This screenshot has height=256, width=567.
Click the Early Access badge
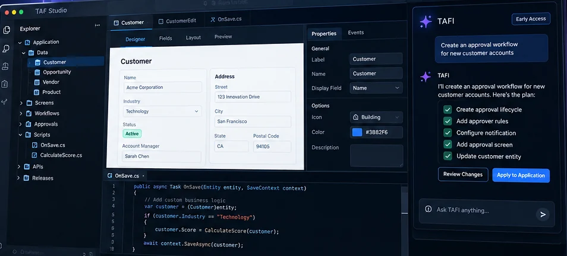(x=531, y=19)
